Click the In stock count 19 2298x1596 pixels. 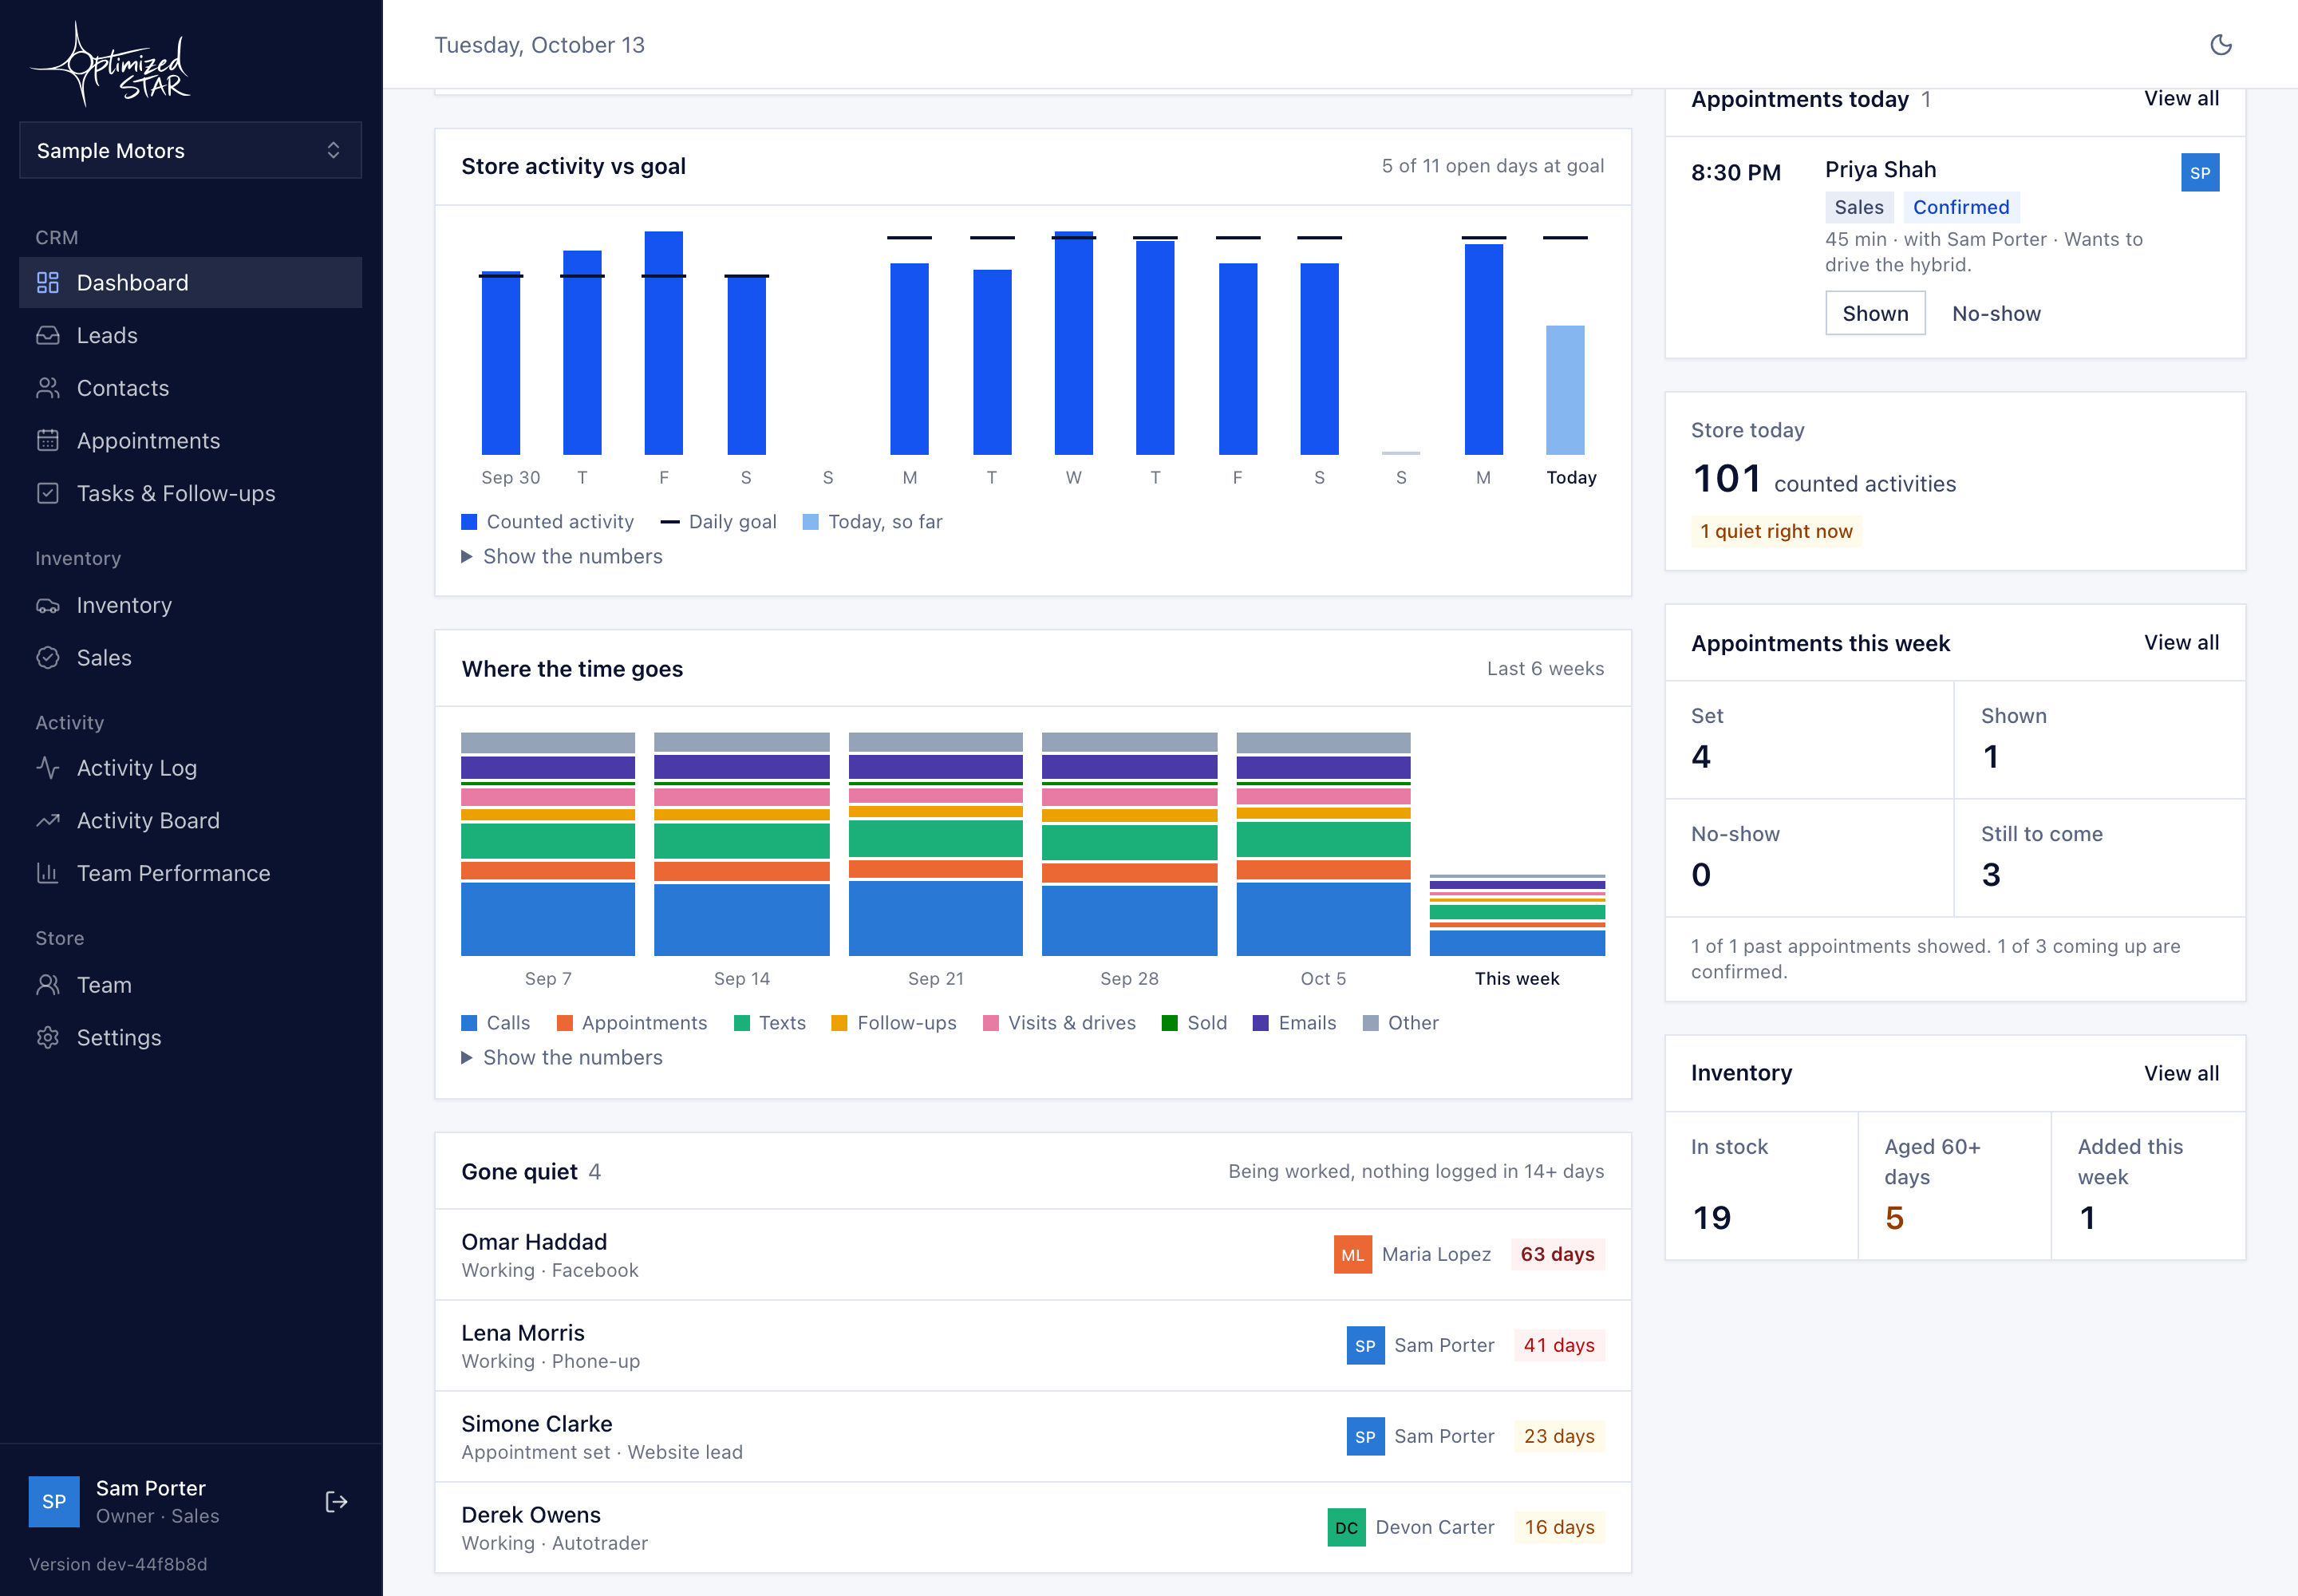point(1711,1218)
